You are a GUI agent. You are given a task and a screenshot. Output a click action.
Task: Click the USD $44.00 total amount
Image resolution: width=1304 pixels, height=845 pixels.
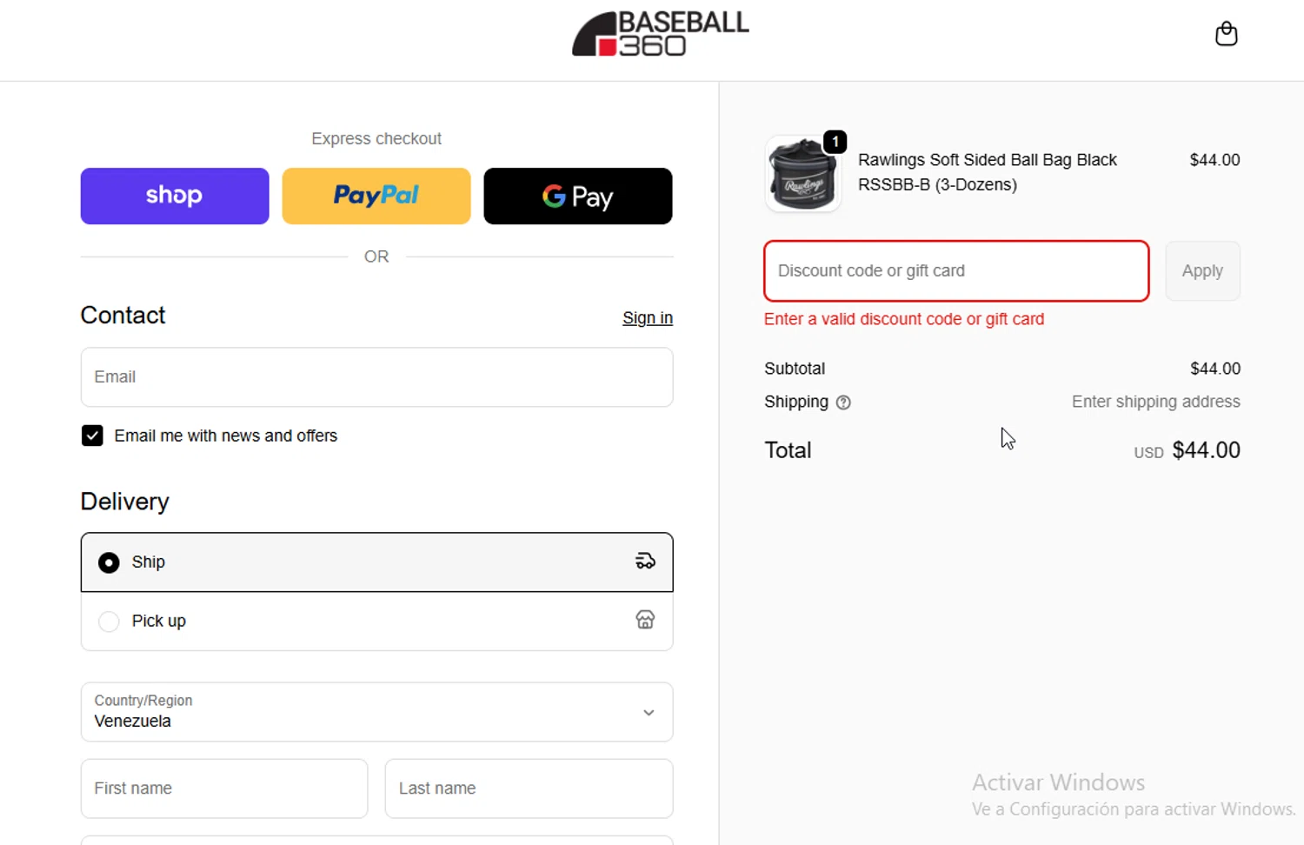click(1187, 450)
